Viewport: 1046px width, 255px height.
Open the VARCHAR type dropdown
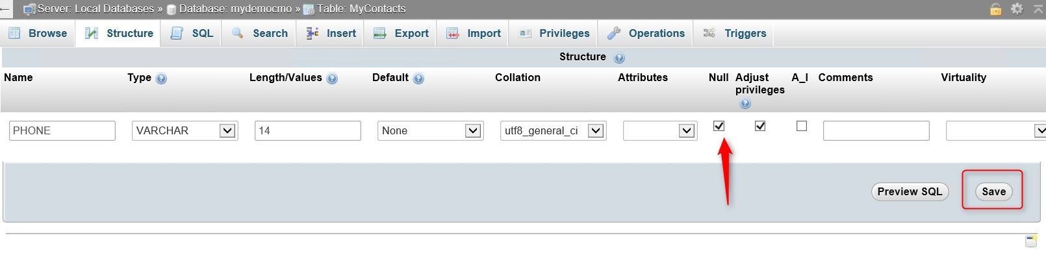point(185,130)
